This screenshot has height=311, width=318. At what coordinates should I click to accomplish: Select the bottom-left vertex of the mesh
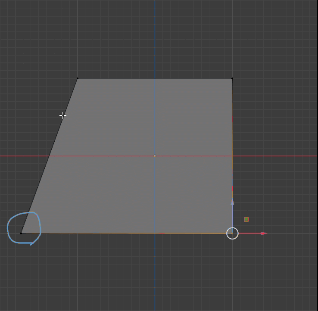(21, 233)
